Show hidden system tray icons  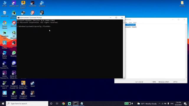pos(159,104)
